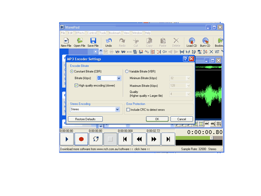Jump to end of the recording
The width and height of the screenshot is (261, 196).
click(x=168, y=139)
